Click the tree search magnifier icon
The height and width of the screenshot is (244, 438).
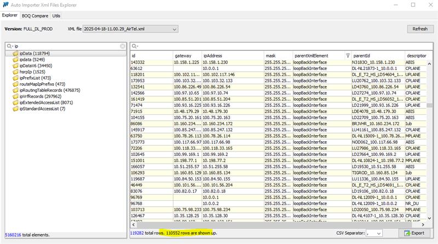pos(9,47)
